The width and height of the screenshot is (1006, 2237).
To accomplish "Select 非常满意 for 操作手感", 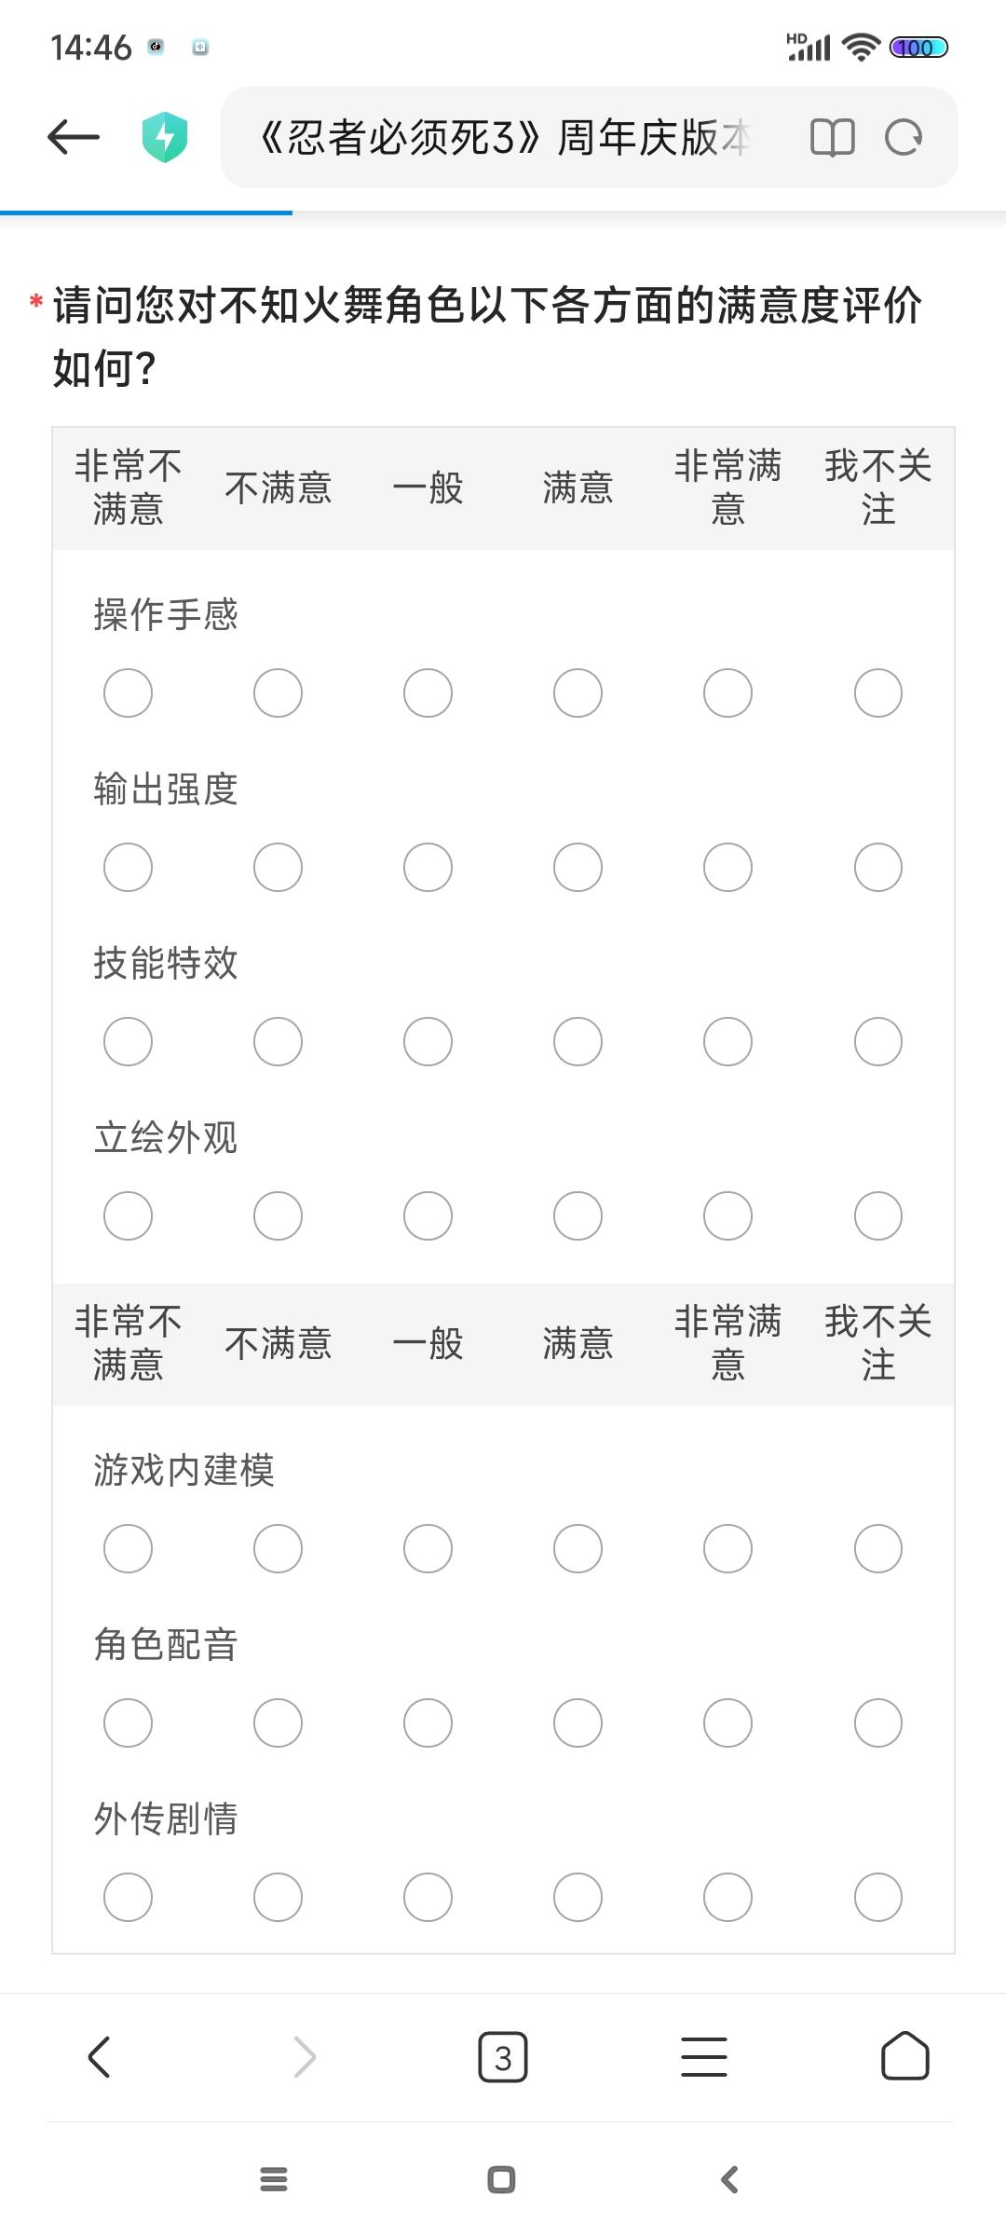I will point(727,693).
